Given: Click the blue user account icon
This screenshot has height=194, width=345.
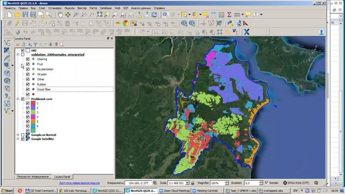Looking at the screenshot, I should 321,32.
